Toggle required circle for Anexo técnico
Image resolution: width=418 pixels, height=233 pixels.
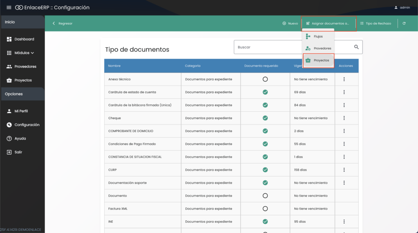pos(265,79)
